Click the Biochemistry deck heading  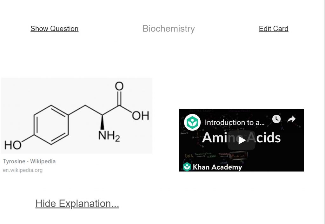pos(169,29)
